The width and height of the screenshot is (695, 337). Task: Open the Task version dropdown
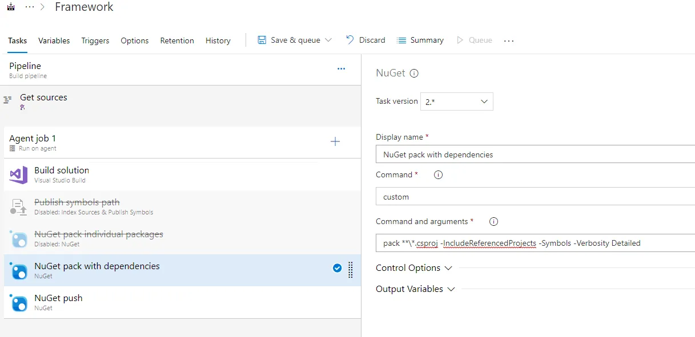tap(456, 101)
